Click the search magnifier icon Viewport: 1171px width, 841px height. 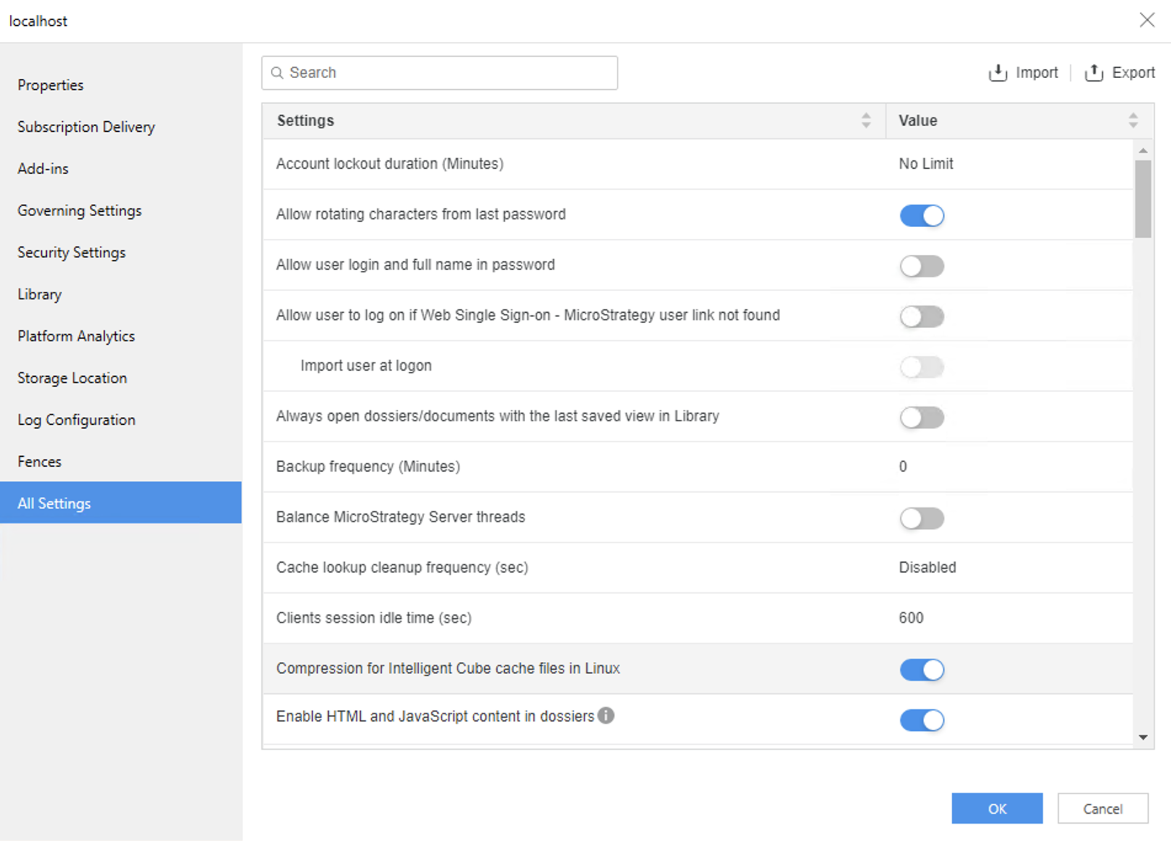(x=278, y=73)
